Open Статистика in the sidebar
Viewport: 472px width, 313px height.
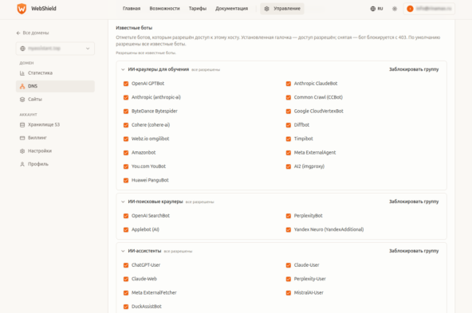(55, 73)
